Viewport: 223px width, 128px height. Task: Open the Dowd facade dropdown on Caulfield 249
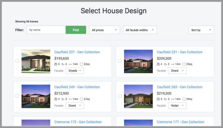[x=75, y=106]
